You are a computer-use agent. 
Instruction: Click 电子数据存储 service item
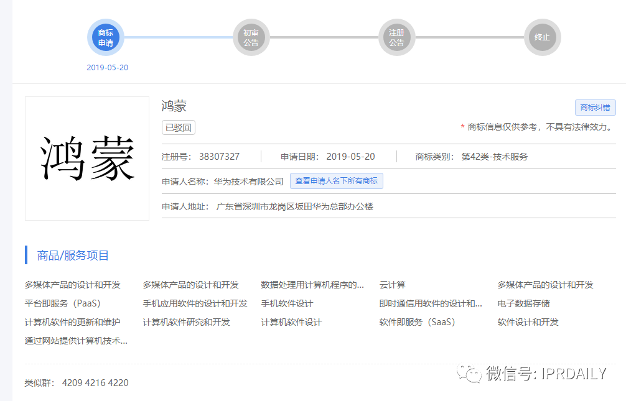coord(523,303)
